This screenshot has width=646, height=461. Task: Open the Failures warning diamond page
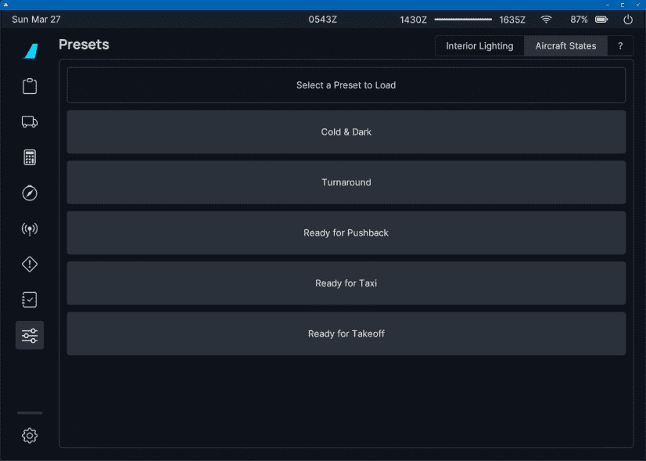point(30,265)
